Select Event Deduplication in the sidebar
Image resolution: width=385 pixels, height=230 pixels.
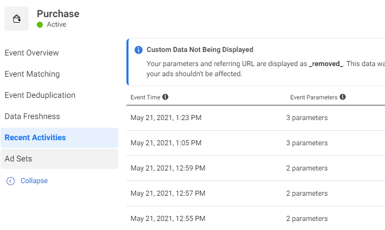[x=40, y=95]
